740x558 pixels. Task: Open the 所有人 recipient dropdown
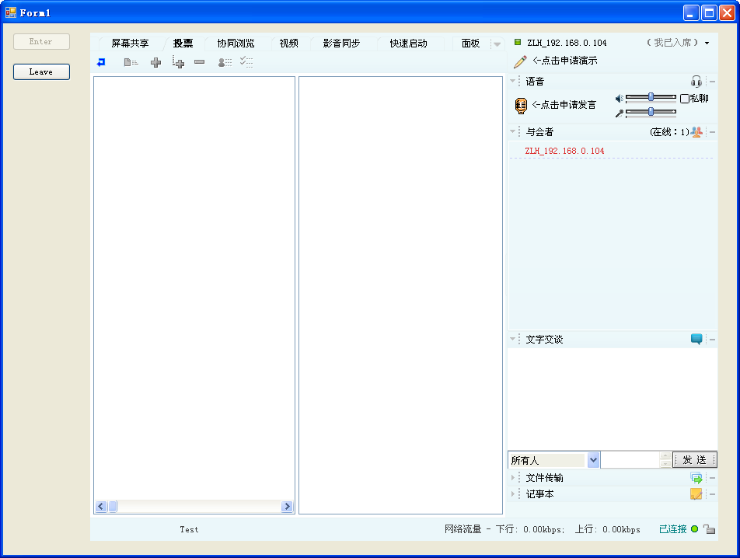click(x=594, y=460)
